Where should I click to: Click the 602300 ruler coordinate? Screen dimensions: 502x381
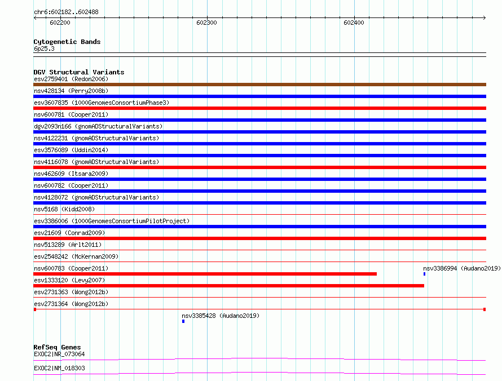coord(206,23)
